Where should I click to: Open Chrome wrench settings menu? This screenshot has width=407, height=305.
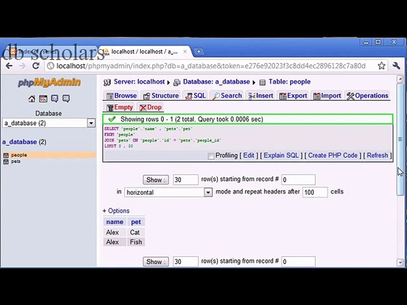point(396,66)
